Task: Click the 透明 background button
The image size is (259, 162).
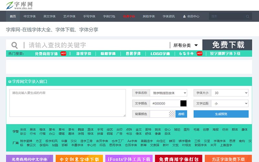Action: coord(181,114)
